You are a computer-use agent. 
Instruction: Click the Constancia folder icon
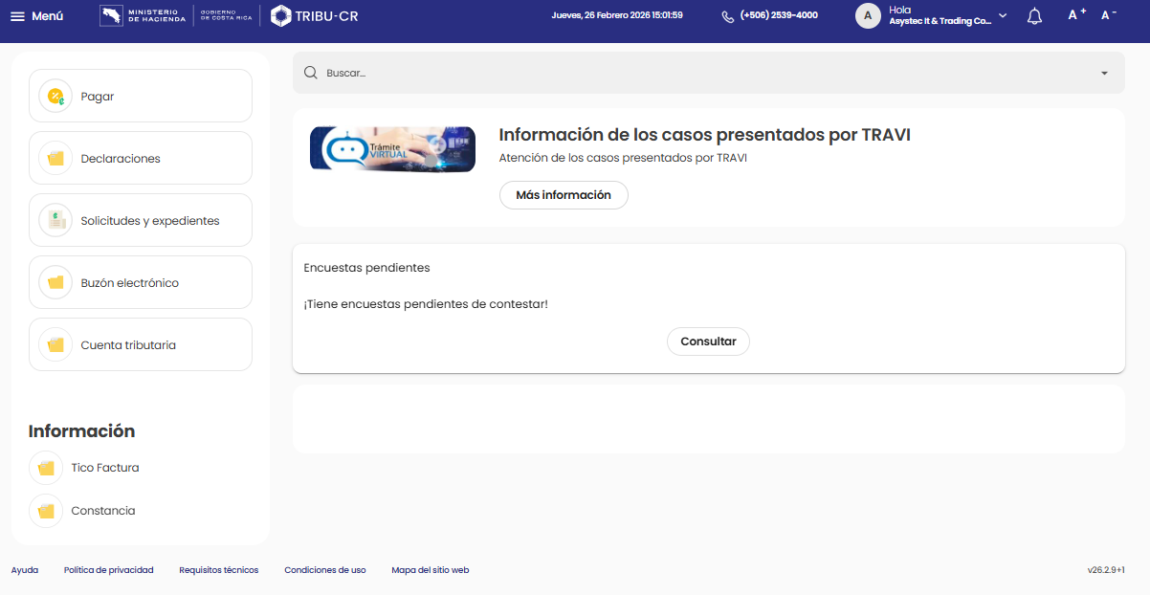click(x=46, y=512)
